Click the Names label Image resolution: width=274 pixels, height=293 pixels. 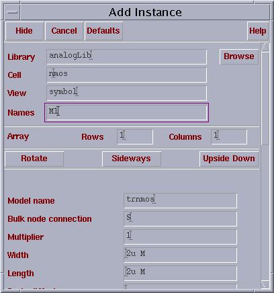(x=21, y=113)
